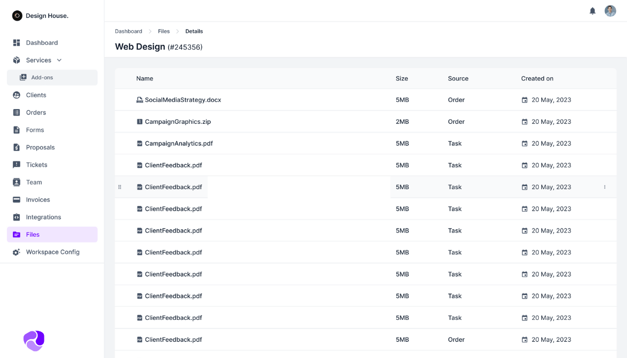
Task: Open Workspace Config in the sidebar
Action: [x=53, y=252]
